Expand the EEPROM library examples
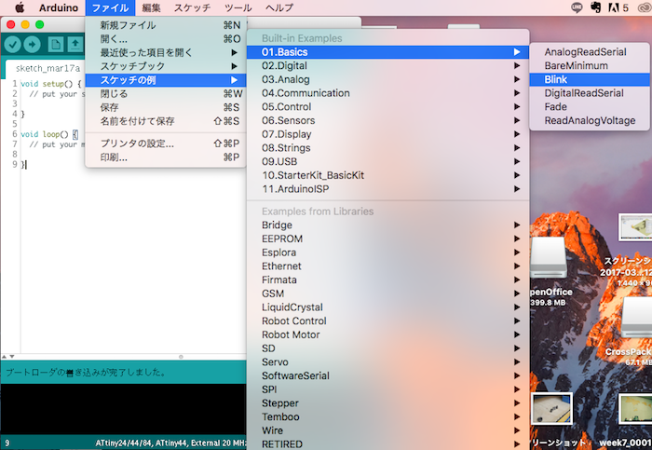 tap(388, 239)
